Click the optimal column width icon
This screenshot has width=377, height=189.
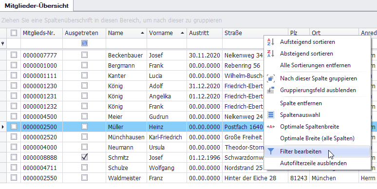[x=271, y=127]
